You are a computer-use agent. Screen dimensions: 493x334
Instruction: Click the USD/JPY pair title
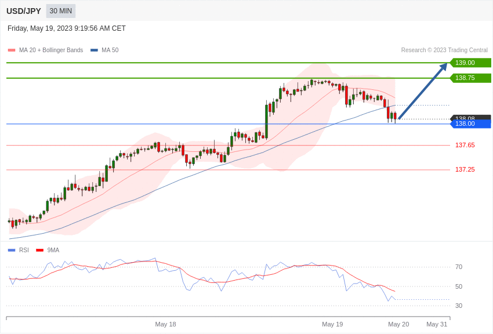point(24,11)
